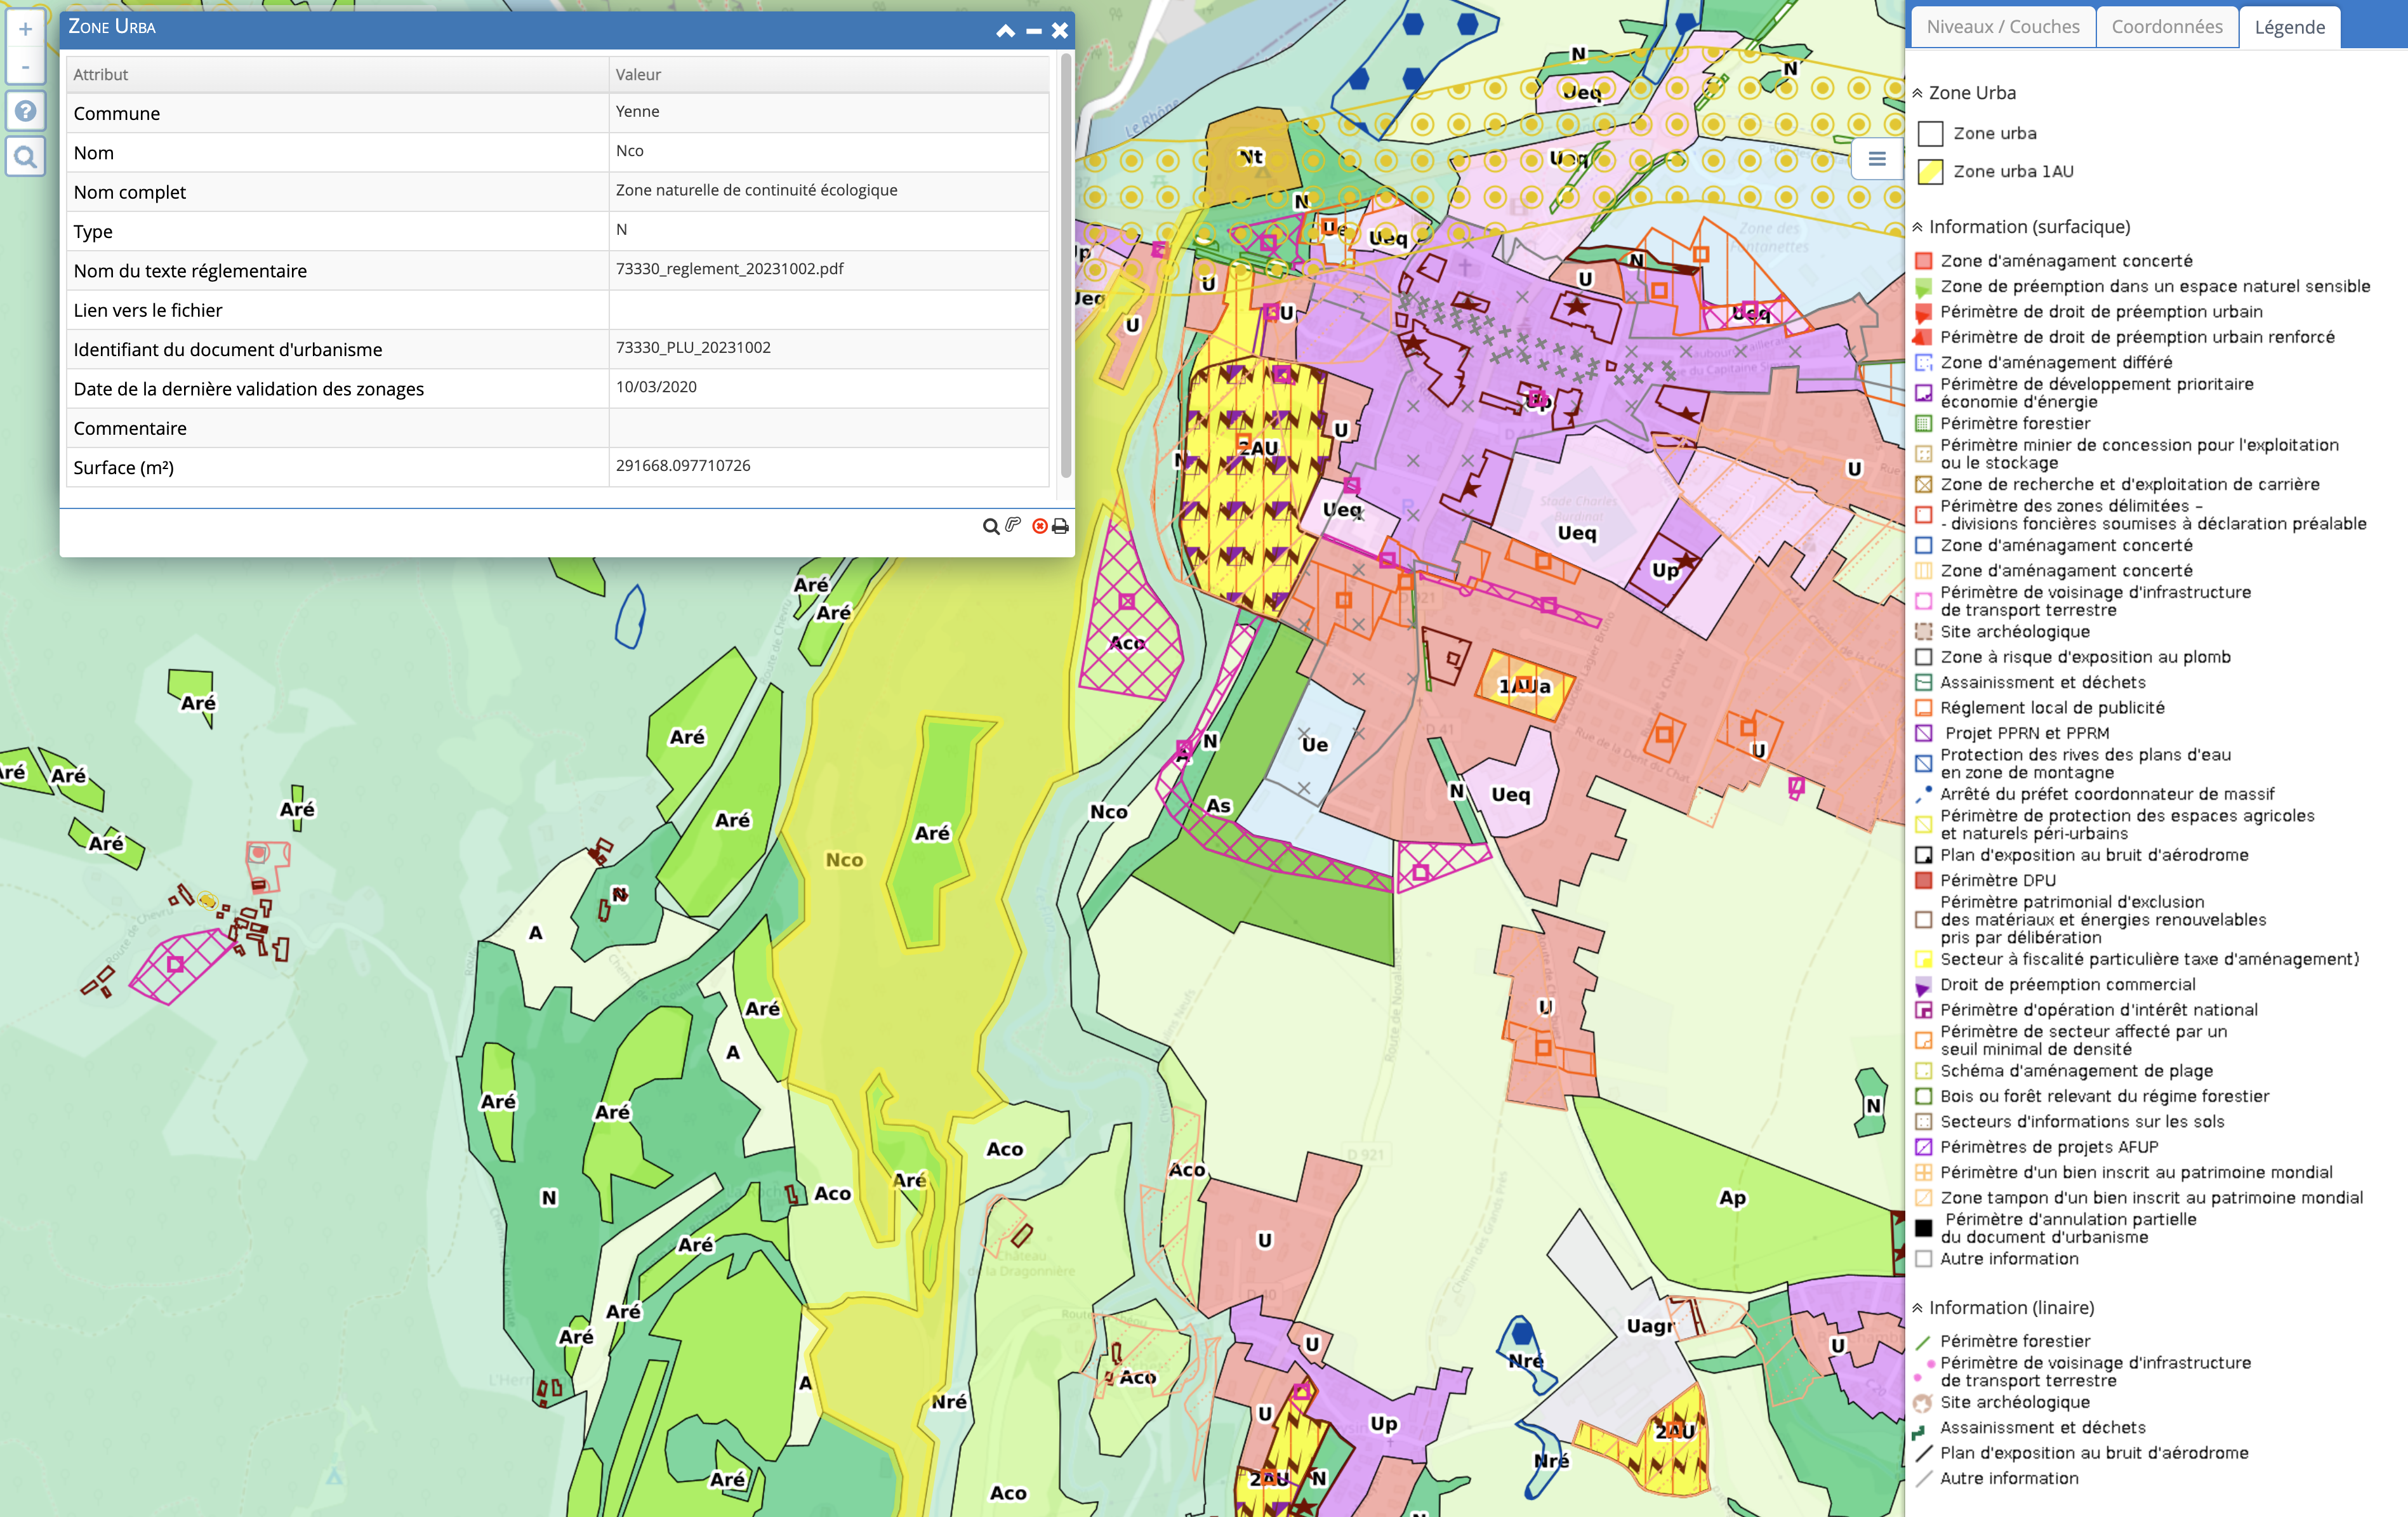The image size is (2408, 1517).
Task: Click the Zone urba white legend box
Action: coord(1930,134)
